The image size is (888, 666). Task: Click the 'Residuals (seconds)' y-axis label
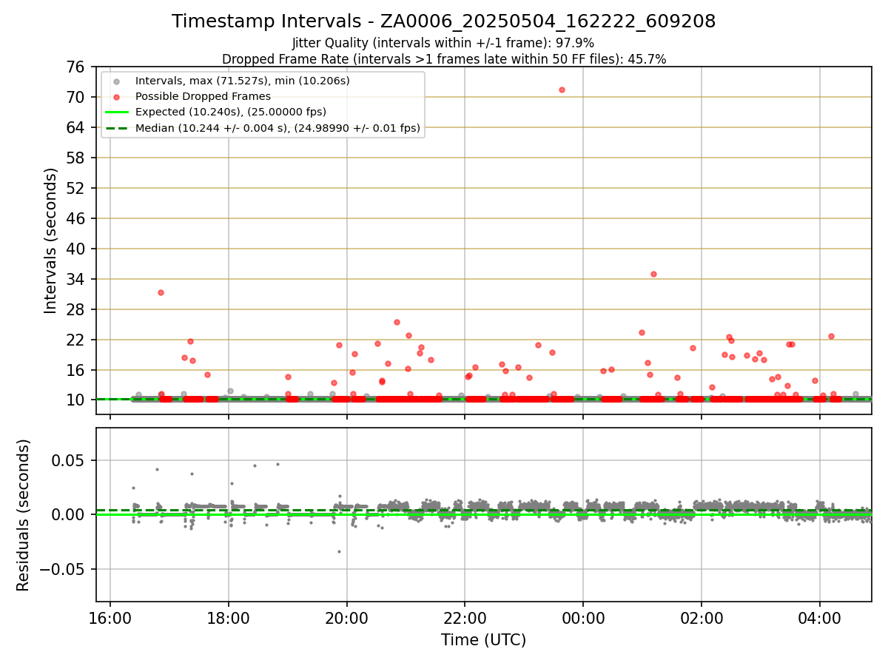[x=23, y=515]
